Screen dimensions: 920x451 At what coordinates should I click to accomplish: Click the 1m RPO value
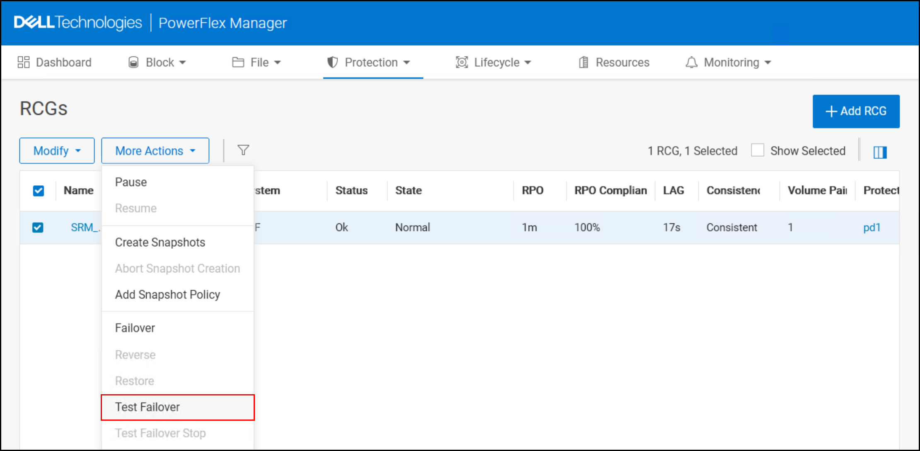529,228
